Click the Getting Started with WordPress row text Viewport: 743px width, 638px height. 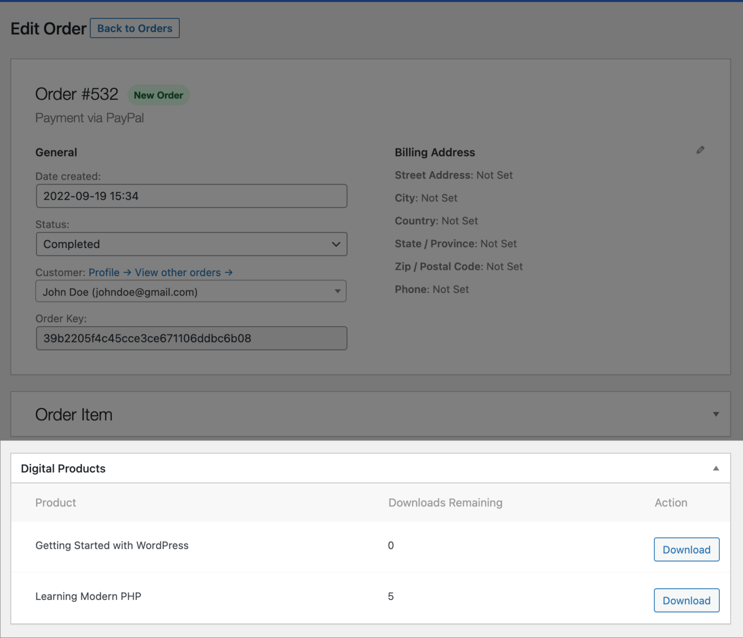tap(112, 545)
